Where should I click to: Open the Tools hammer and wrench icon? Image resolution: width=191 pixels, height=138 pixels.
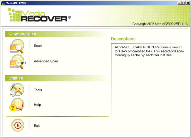tap(17, 90)
